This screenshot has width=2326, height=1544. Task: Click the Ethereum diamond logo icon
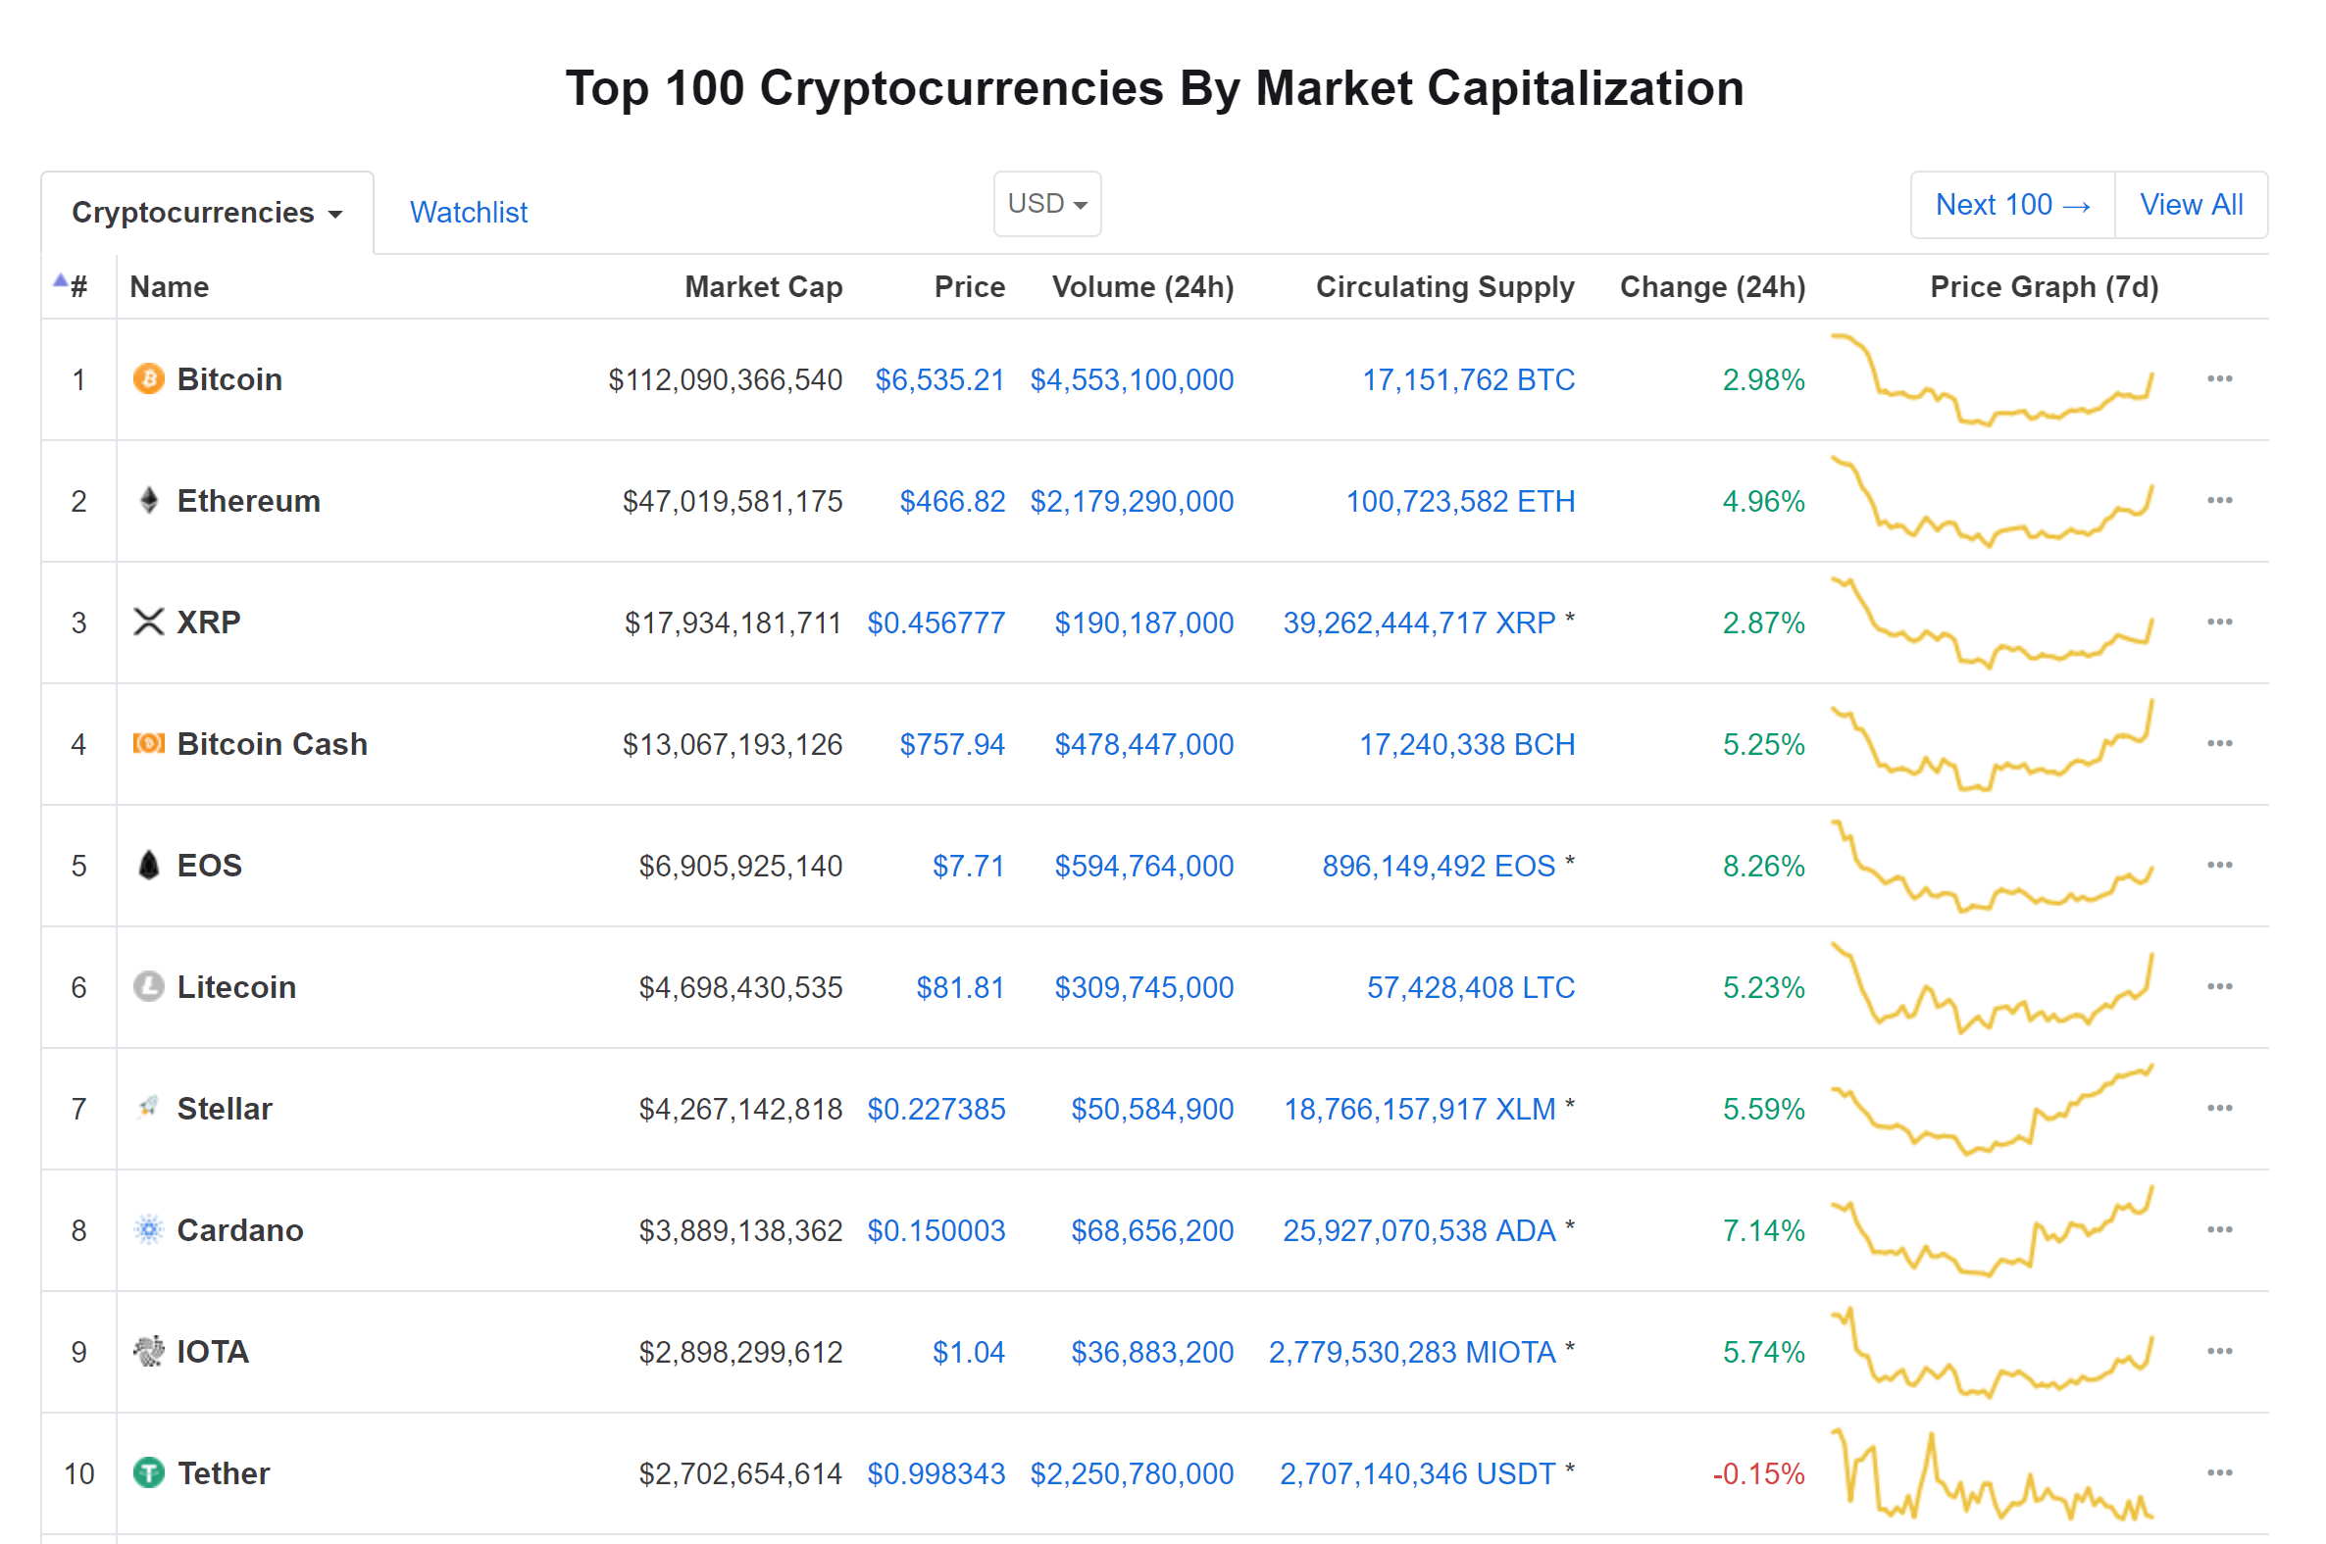tap(149, 501)
